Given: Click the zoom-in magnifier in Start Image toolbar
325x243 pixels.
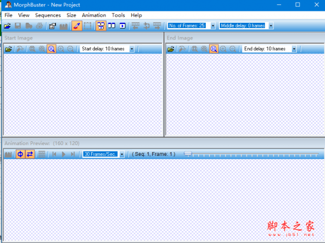Looking at the screenshot, I should click(61, 49).
